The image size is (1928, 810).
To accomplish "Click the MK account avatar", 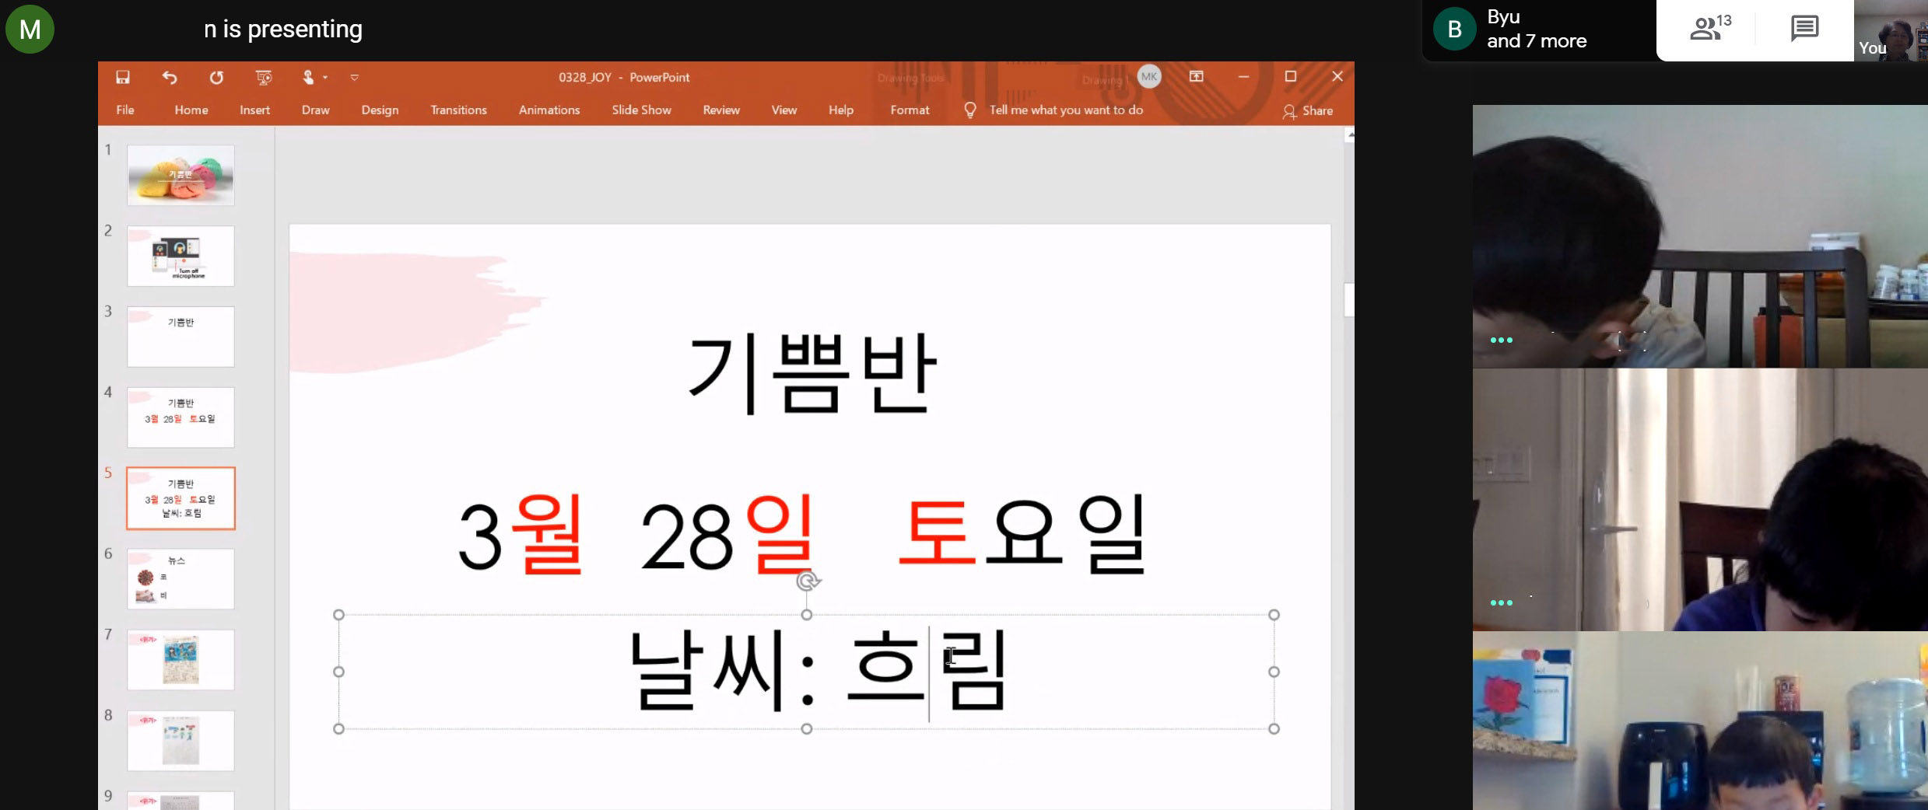I will click(x=1149, y=76).
